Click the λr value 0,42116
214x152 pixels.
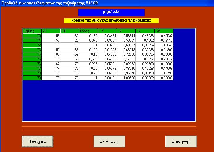[x=164, y=40]
